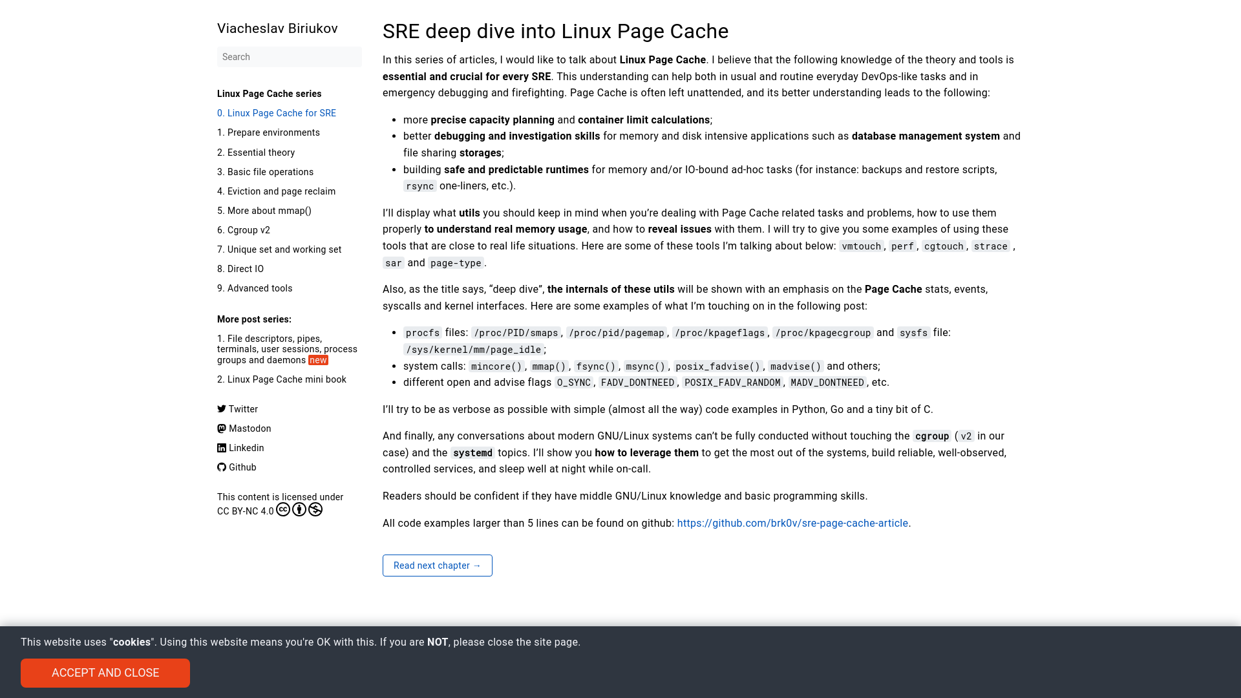Click the attribution CC icon badge

(283, 509)
